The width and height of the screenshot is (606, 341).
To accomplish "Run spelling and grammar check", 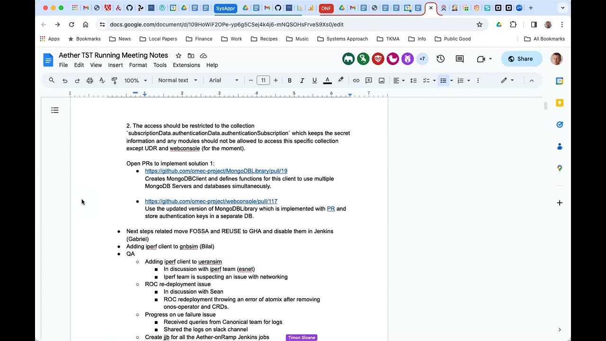I will [102, 81].
